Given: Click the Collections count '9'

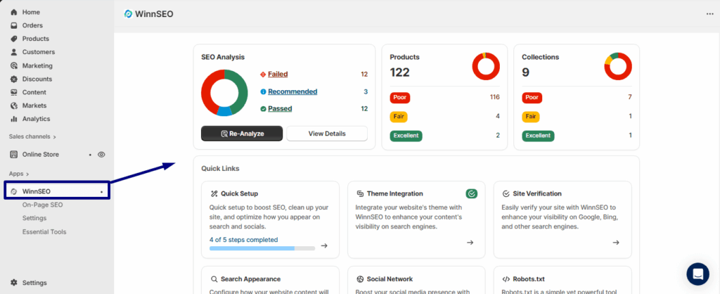Looking at the screenshot, I should 526,72.
